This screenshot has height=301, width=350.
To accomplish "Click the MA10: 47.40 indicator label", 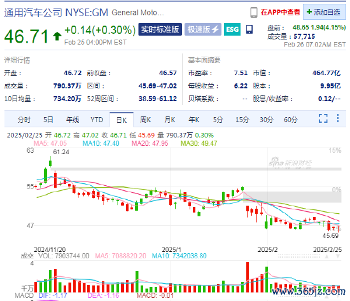I will [x=101, y=143].
